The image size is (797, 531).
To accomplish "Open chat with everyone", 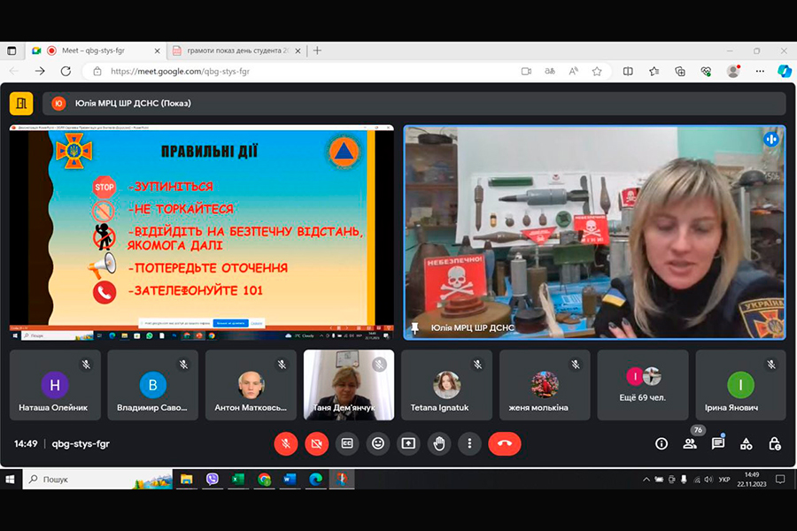I will click(718, 443).
